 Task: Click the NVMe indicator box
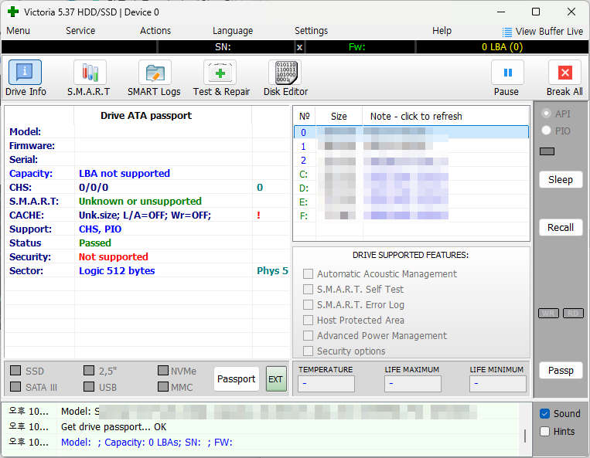click(163, 371)
